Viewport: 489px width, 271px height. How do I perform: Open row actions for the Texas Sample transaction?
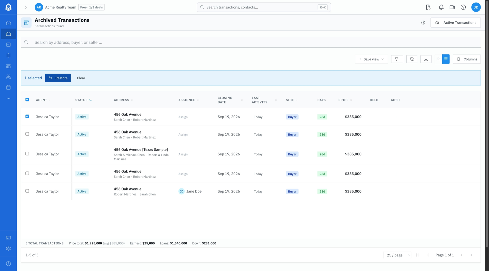pos(395,154)
